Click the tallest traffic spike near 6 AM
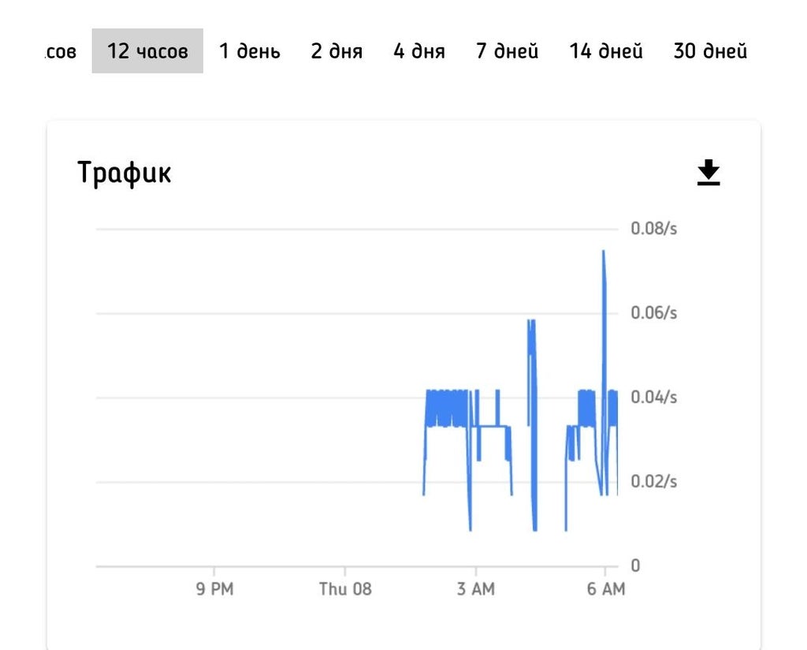 pyautogui.click(x=604, y=252)
